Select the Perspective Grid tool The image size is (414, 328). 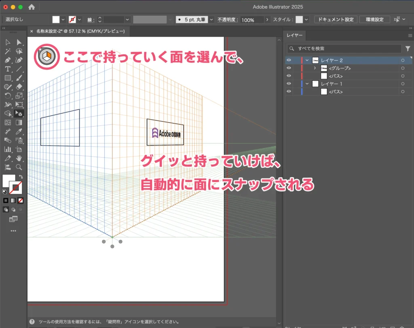(x=19, y=113)
